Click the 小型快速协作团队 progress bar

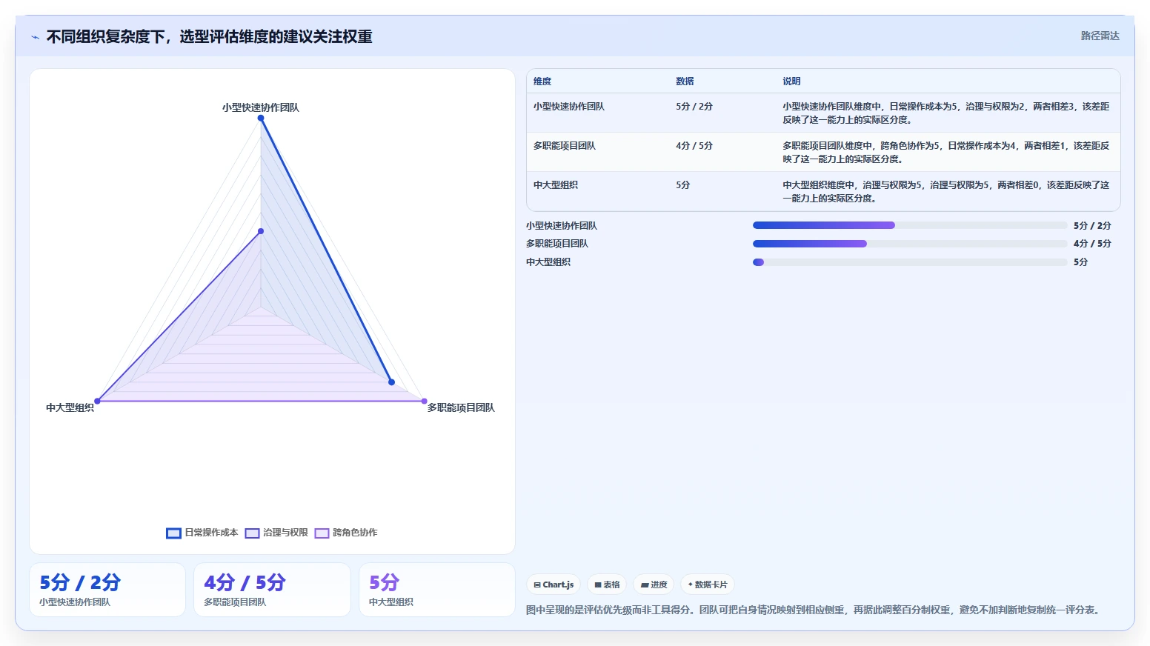[910, 225]
